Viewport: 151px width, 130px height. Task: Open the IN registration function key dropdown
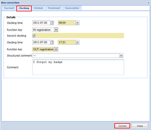56,30
